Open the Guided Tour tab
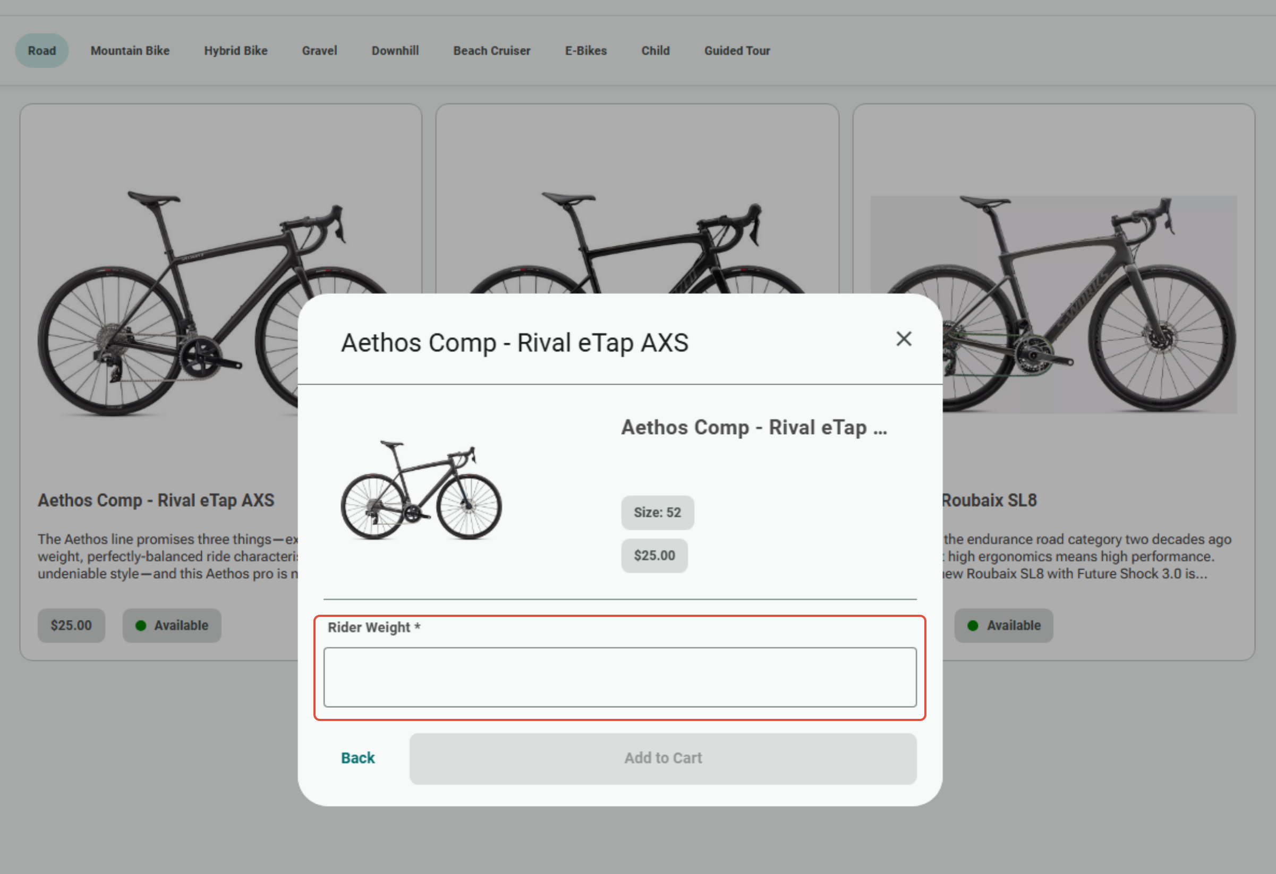Screen dimensions: 1276x874 (737, 50)
